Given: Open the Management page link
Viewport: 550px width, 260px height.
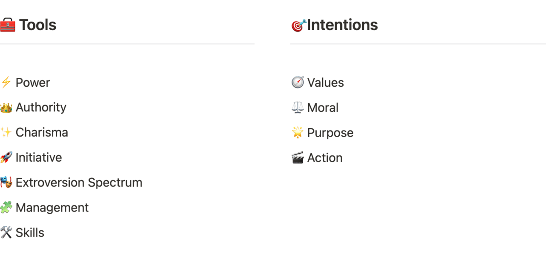Looking at the screenshot, I should pos(52,208).
